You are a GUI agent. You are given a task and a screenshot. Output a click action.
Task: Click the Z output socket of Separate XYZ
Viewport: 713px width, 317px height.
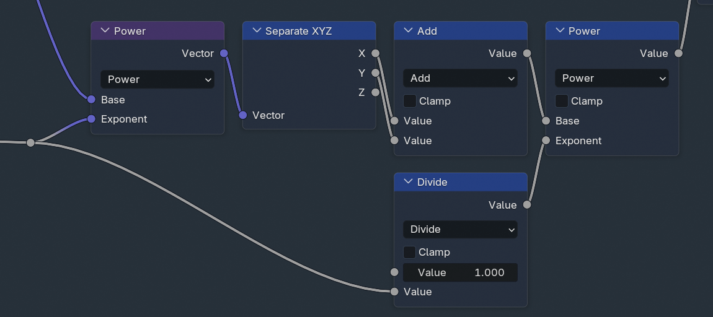click(x=375, y=93)
